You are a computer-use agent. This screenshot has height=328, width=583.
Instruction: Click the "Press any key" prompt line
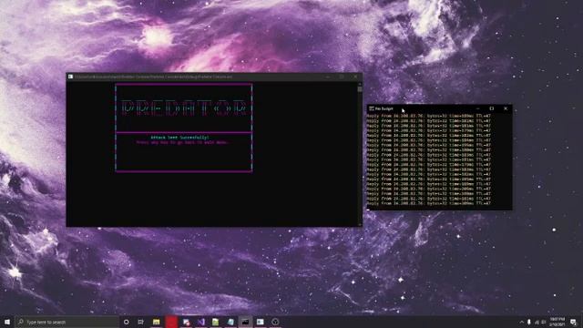[x=182, y=142]
